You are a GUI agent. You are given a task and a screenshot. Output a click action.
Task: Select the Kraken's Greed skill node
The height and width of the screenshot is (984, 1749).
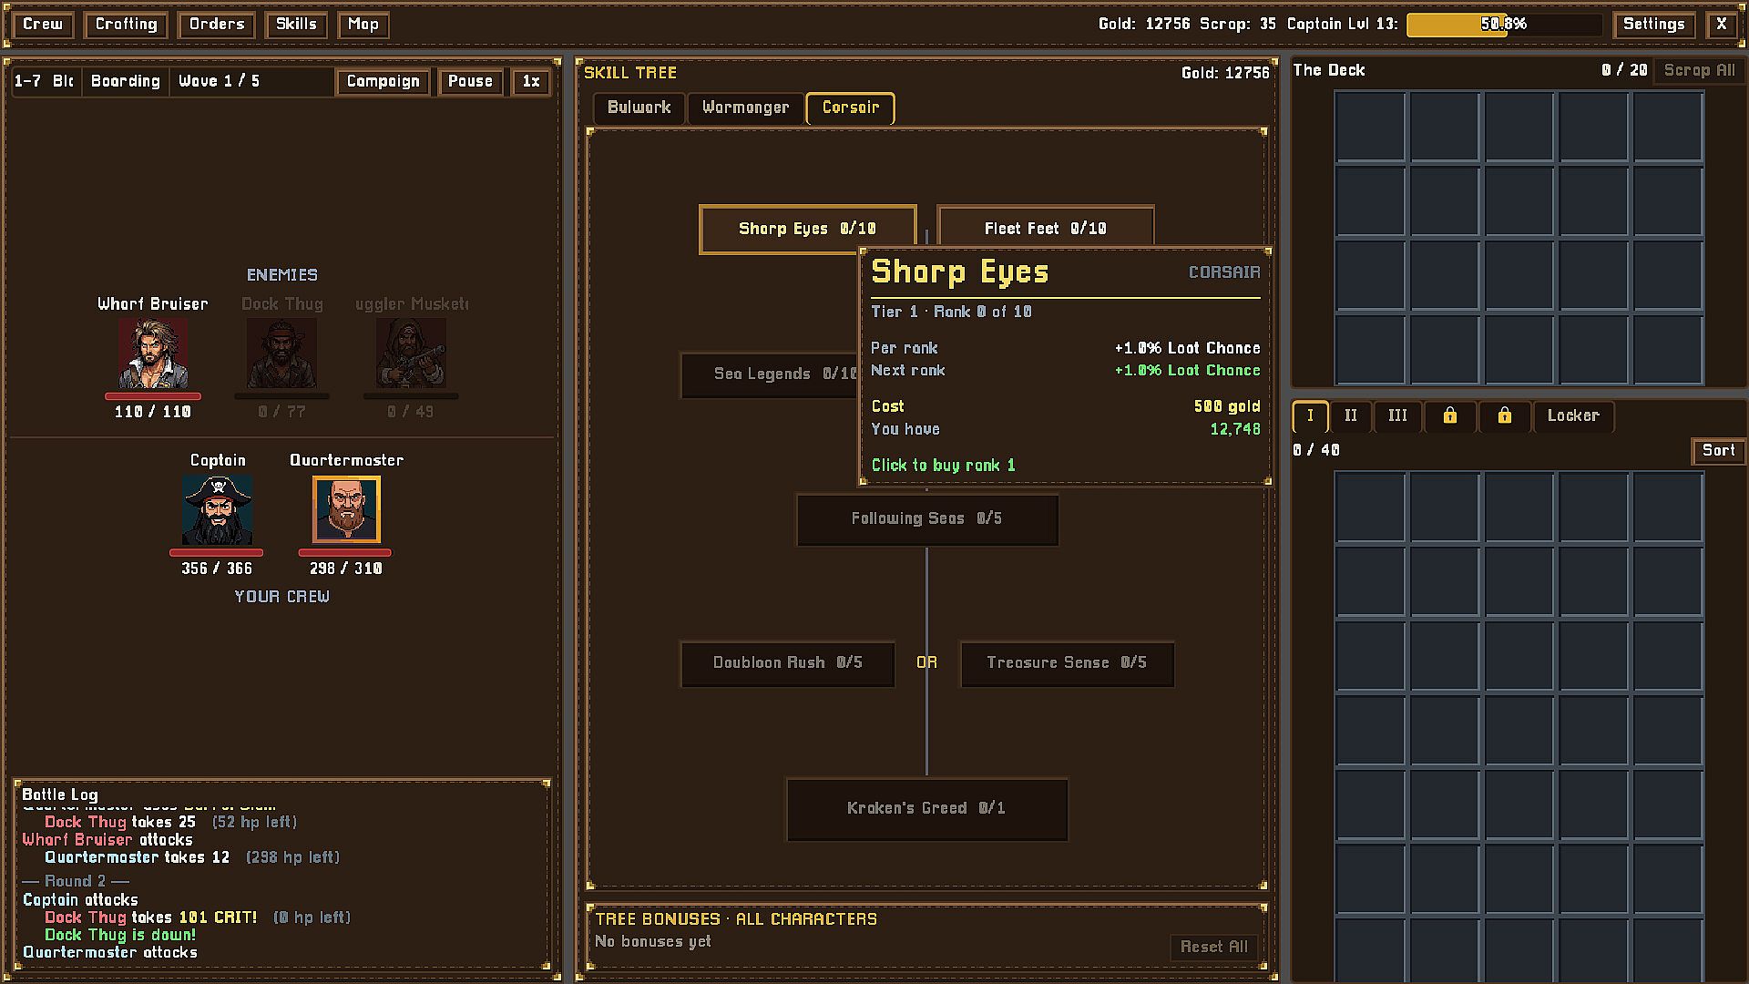pyautogui.click(x=926, y=808)
